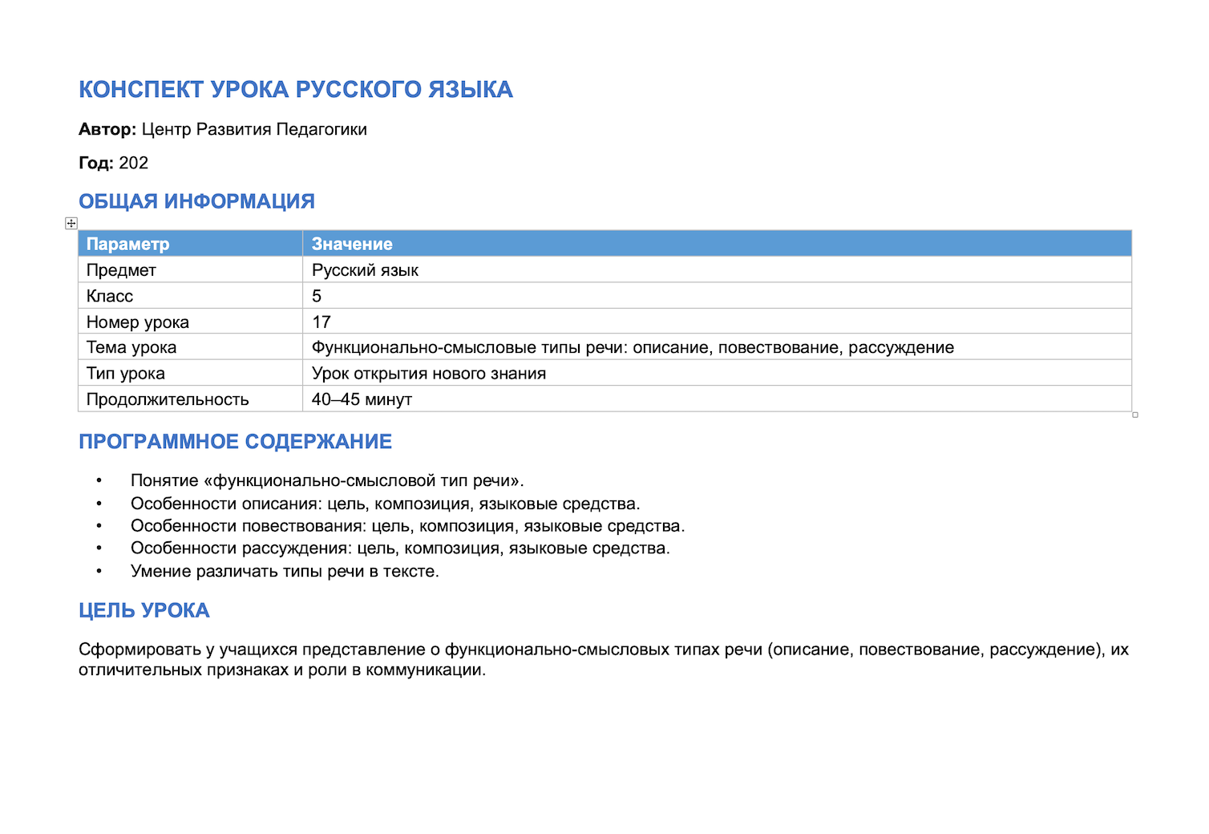This screenshot has height=834, width=1209.
Task: Click the bullet about 'Особенности повествования'
Action: pyautogui.click(x=407, y=526)
